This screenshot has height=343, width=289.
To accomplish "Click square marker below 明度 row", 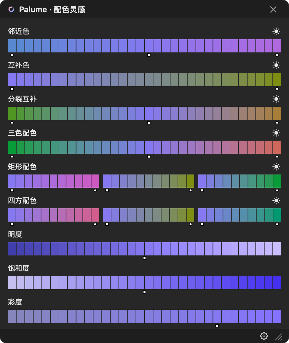I will [144, 258].
